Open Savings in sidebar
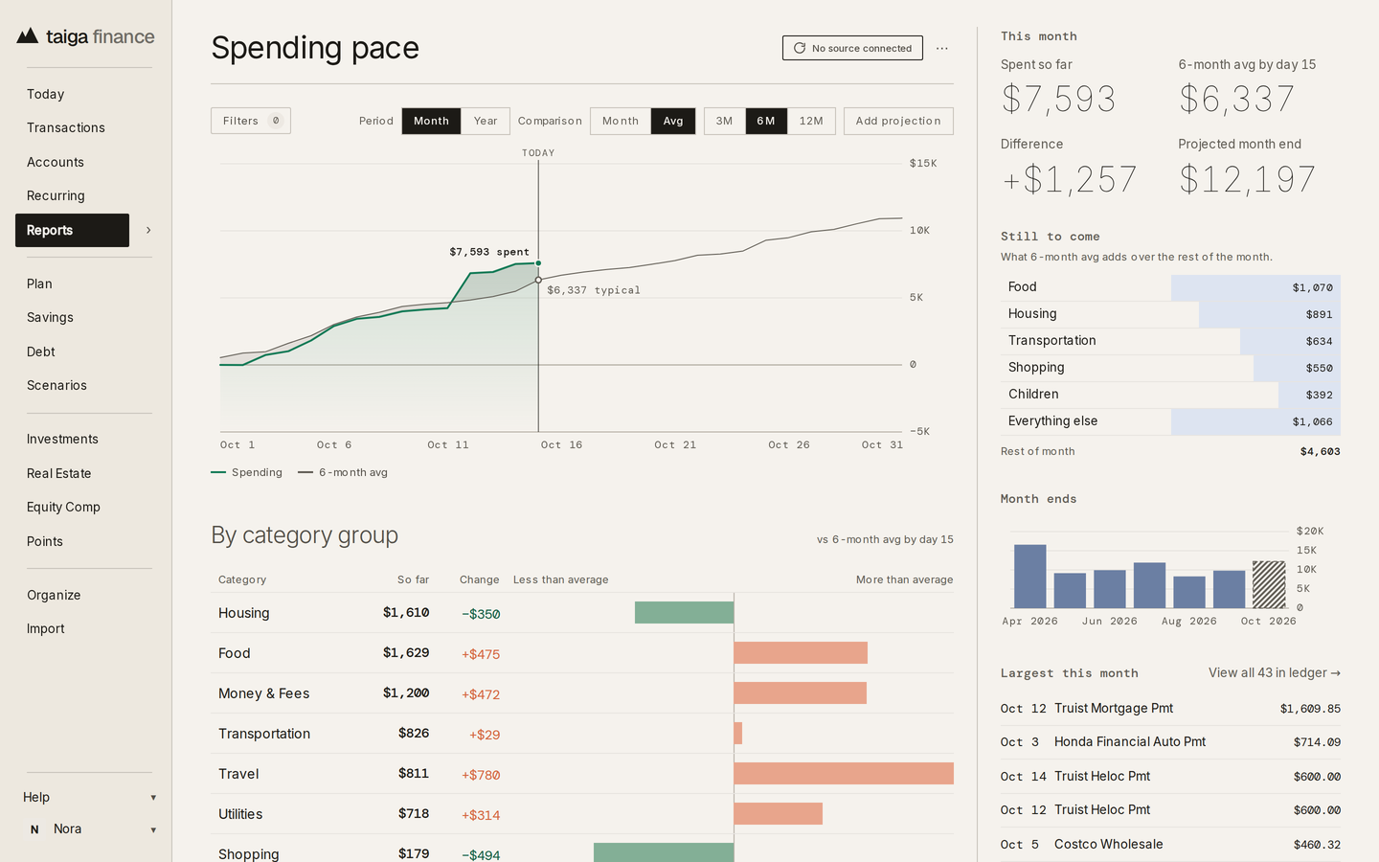 (x=50, y=317)
